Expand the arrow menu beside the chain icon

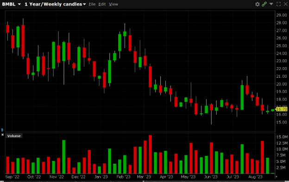(271, 4)
